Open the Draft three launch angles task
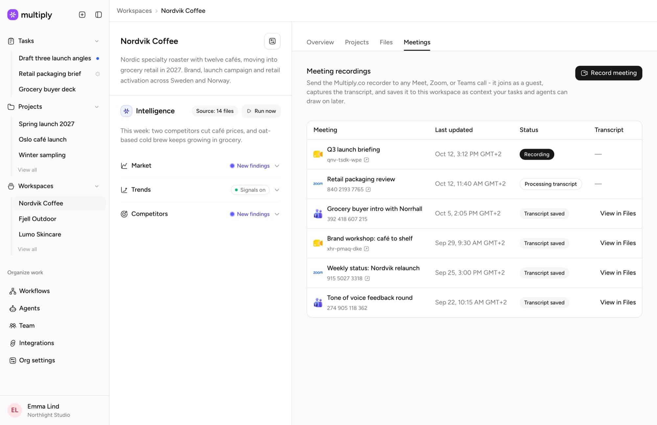The image size is (657, 425). 55,58
